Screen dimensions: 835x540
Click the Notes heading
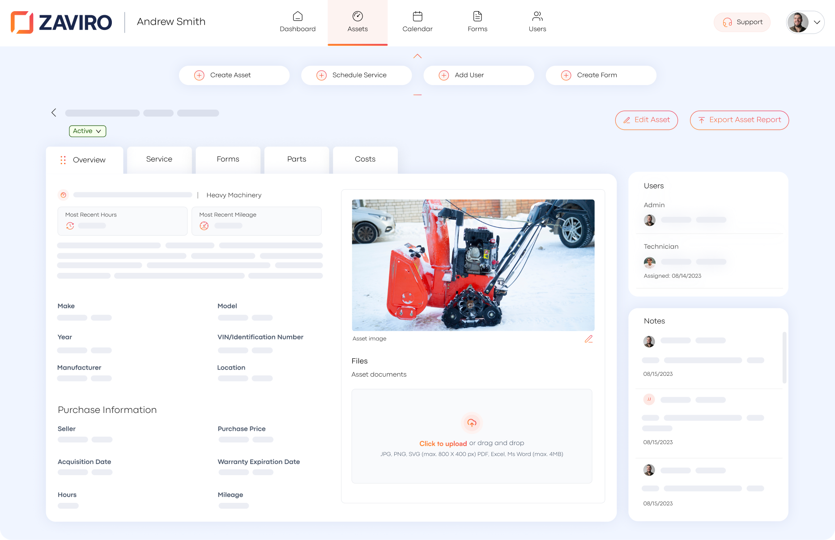[654, 321]
